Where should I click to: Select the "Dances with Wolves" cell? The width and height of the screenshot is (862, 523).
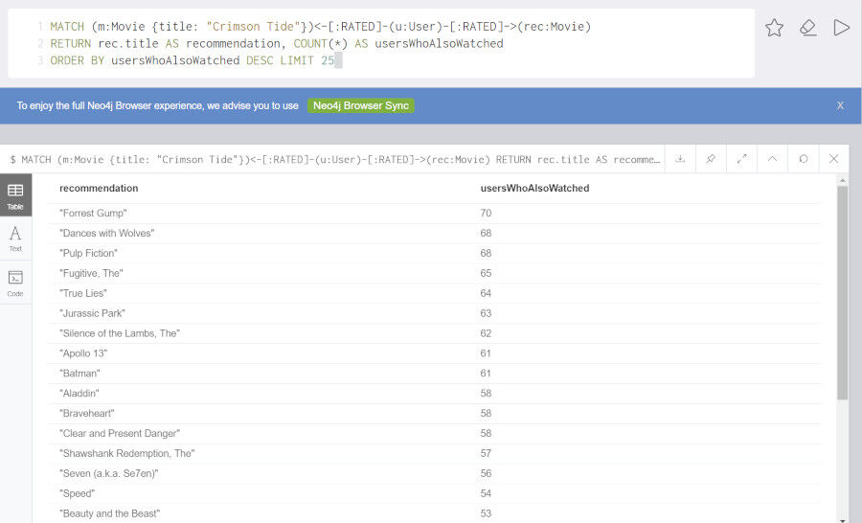click(107, 233)
